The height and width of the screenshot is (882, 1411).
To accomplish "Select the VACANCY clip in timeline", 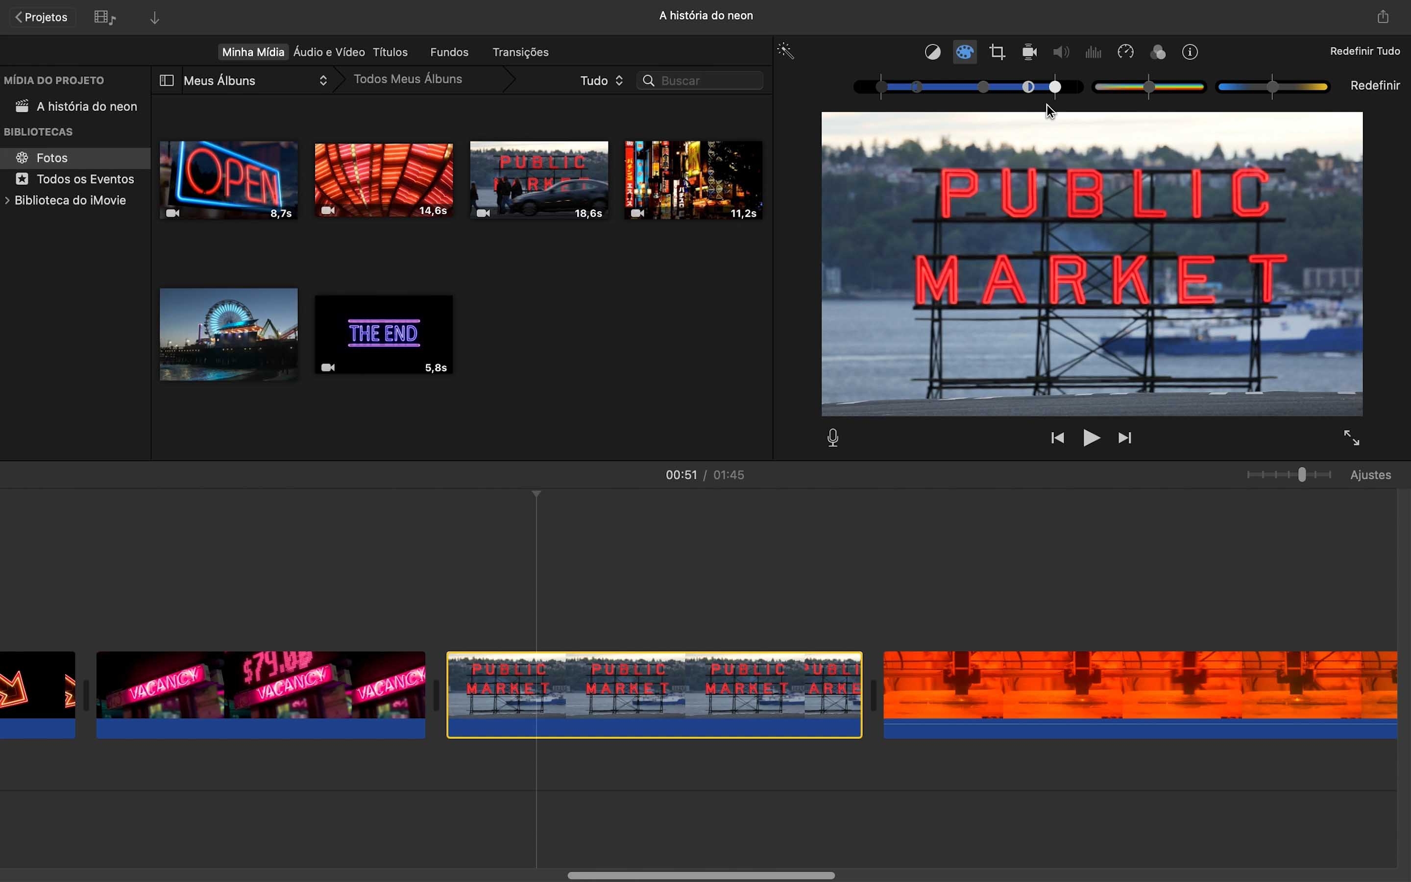I will pyautogui.click(x=261, y=695).
